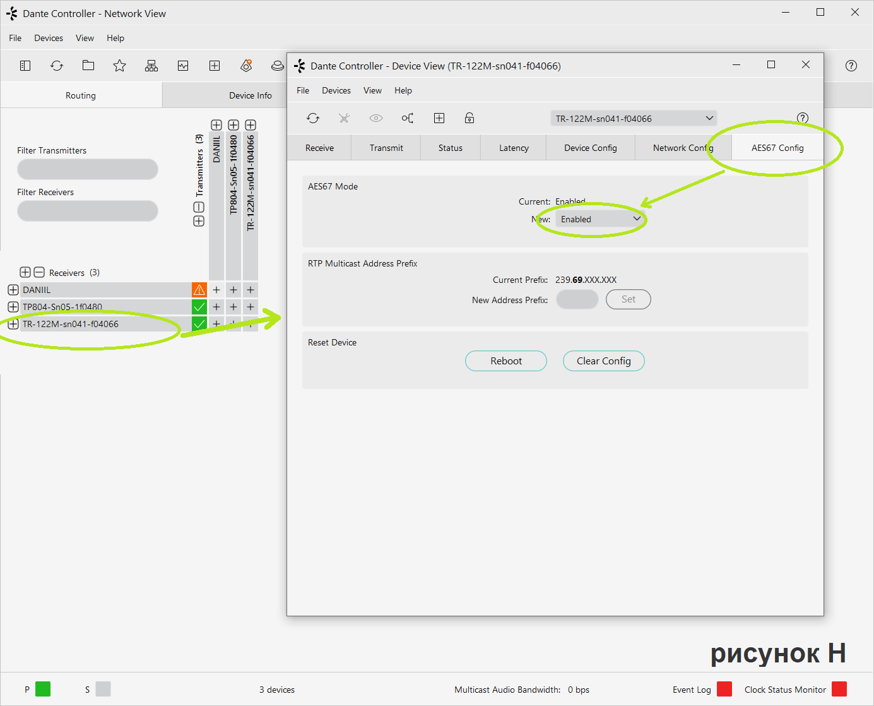
Task: Open the device selector dropdown TR-122M-sn041-f04066
Action: tap(634, 119)
